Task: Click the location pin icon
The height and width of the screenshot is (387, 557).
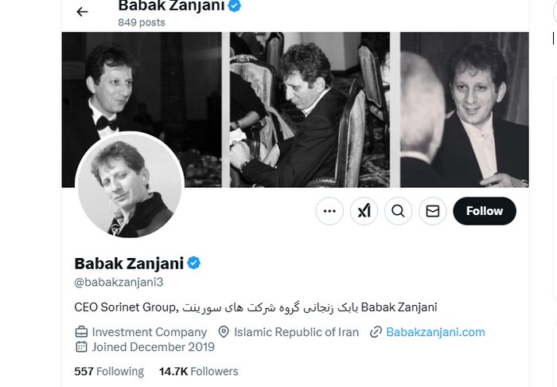Action: click(x=224, y=332)
